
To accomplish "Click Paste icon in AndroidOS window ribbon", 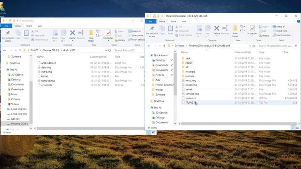I will point(26,33).
